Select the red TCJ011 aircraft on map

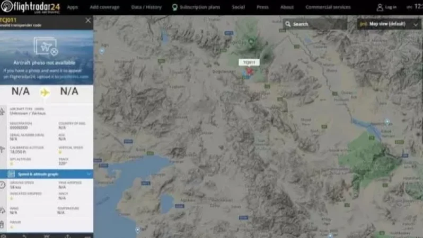tap(249, 71)
